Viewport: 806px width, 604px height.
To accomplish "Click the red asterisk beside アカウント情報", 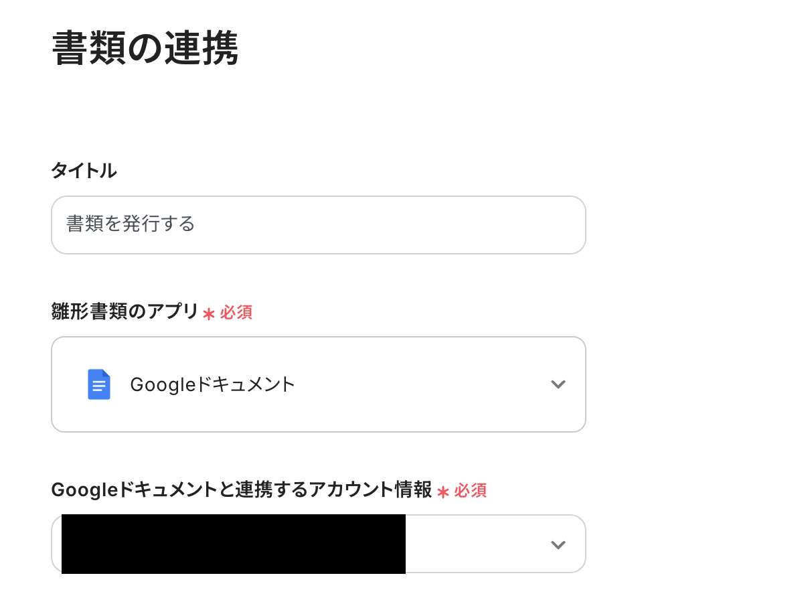I will point(442,492).
